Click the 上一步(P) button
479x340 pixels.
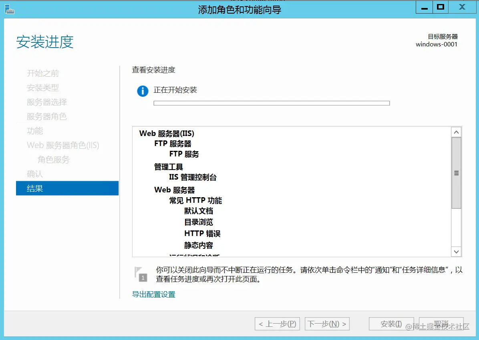pos(278,324)
